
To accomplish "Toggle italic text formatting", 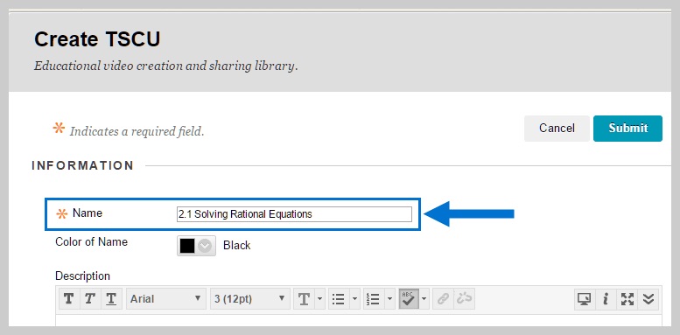I will (90, 299).
